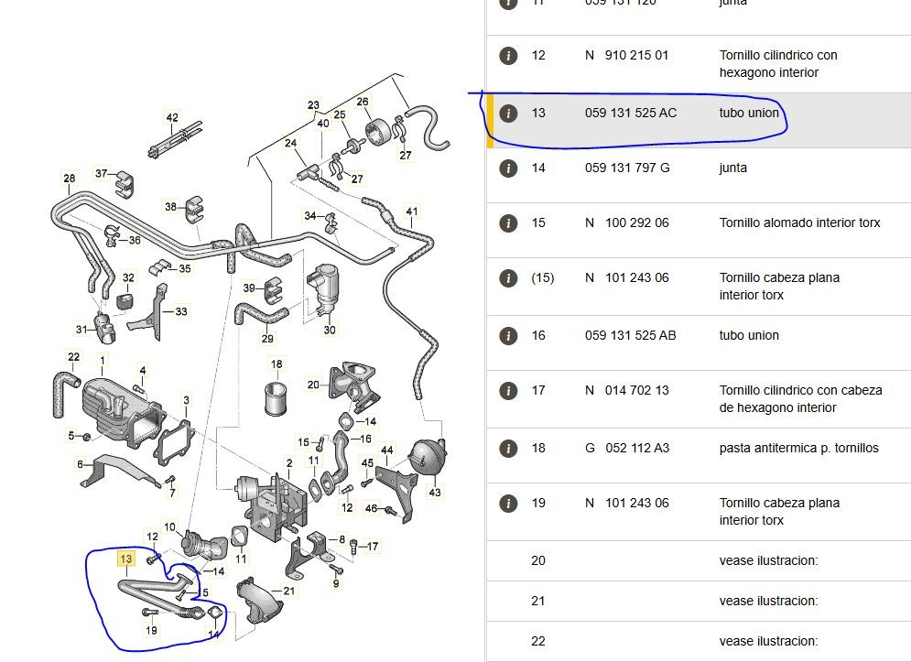Click callout 43 near the vacuum reservoir

434,493
